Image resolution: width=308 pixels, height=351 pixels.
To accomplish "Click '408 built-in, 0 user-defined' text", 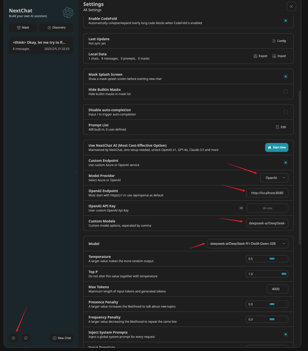I will point(107,130).
